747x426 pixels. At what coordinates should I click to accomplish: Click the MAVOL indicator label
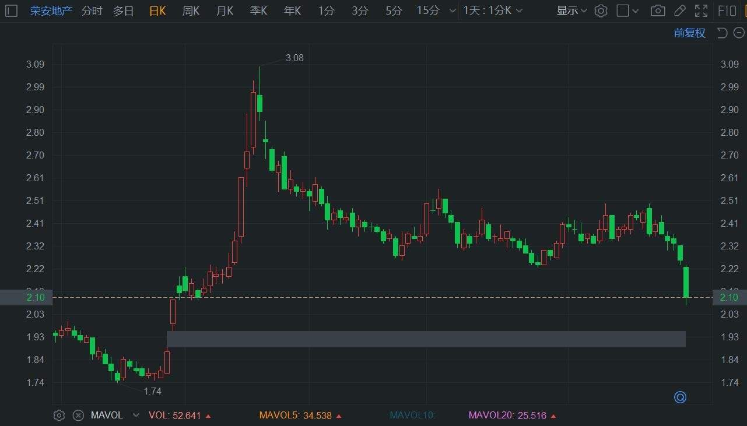coord(107,416)
